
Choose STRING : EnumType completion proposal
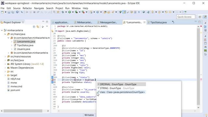122,88
